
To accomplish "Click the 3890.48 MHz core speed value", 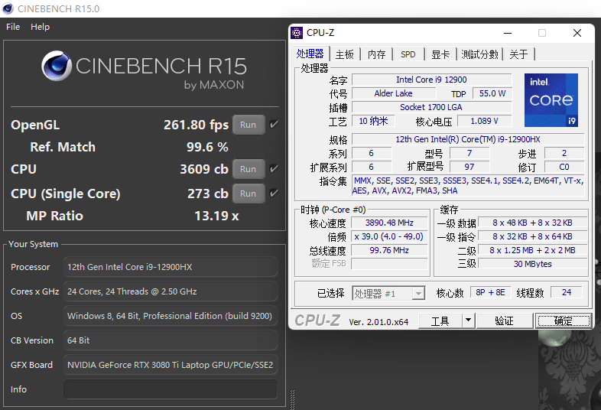I will (389, 223).
